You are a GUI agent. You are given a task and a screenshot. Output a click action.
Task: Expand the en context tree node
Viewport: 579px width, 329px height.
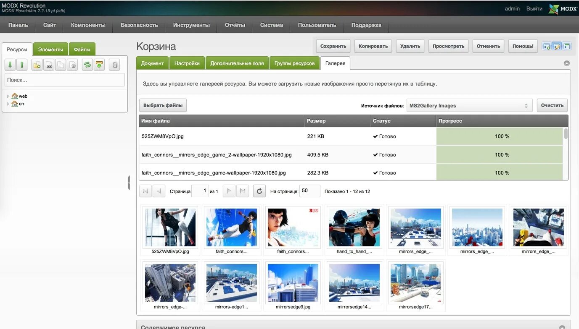tap(8, 104)
